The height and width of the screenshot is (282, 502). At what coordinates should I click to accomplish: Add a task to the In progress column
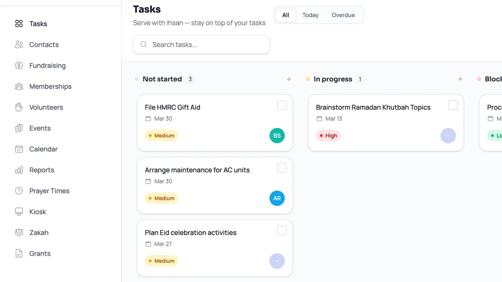tap(460, 79)
